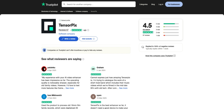Click the Claimed profile badge
The height and width of the screenshot is (109, 224).
(x=65, y=20)
